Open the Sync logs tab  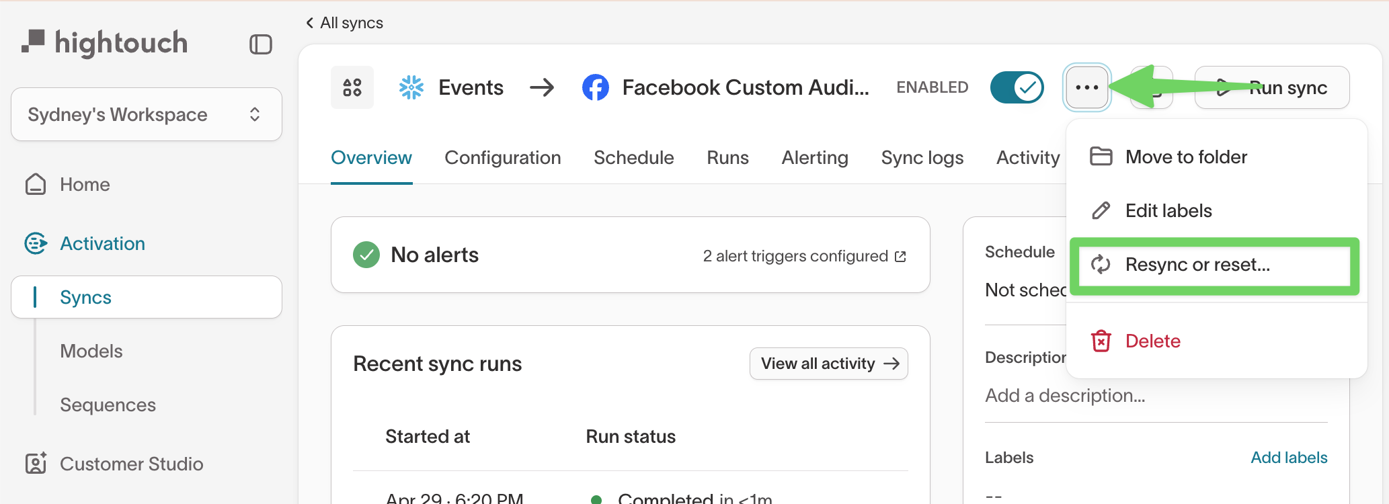[x=922, y=157]
